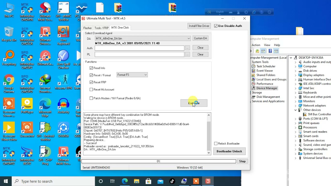The width and height of the screenshot is (331, 186).
Task: Expand the Disk drives node
Action: [295, 71]
